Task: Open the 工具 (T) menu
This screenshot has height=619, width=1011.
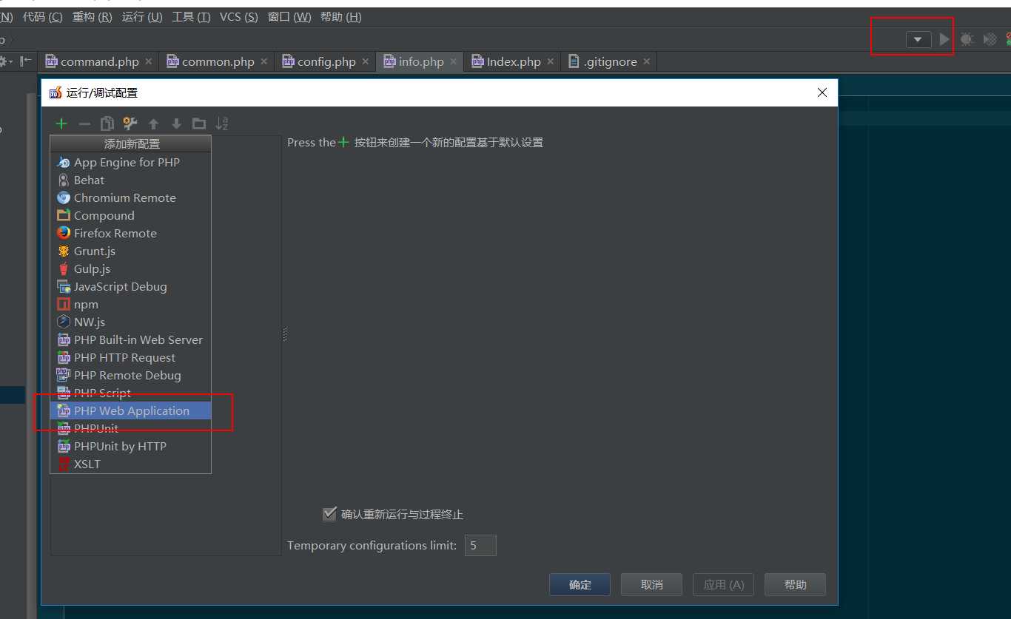Action: click(191, 16)
